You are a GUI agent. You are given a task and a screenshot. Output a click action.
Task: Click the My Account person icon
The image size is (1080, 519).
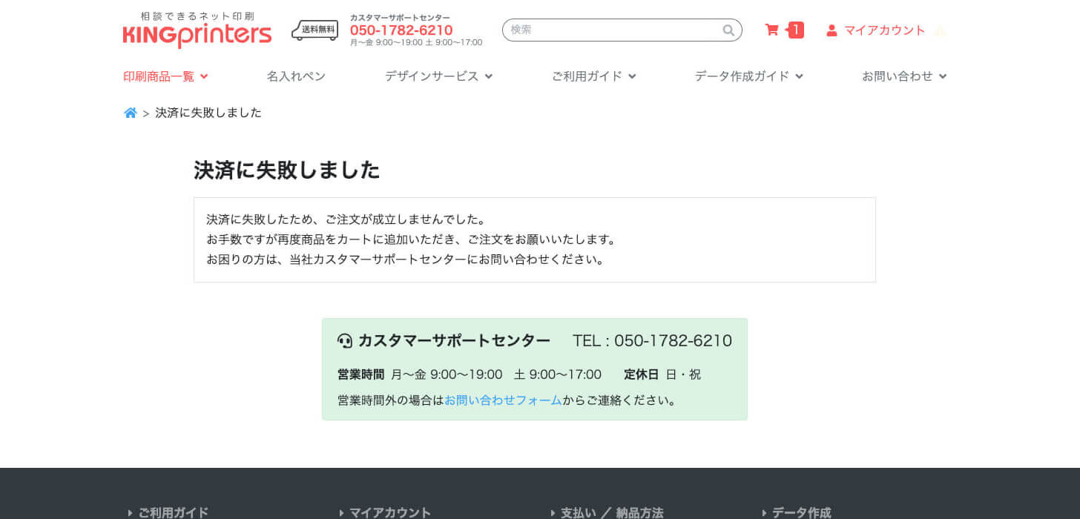tap(831, 30)
